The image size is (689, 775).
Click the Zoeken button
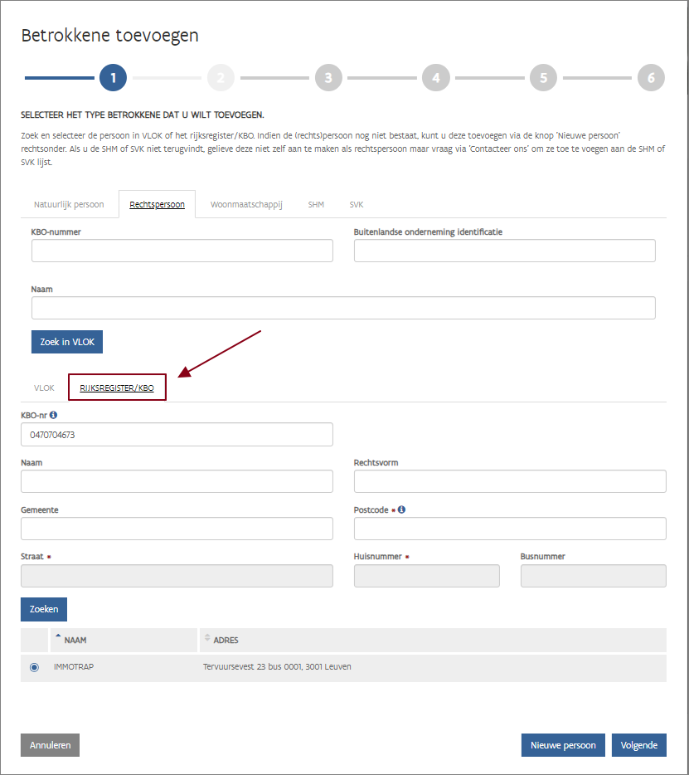[44, 609]
